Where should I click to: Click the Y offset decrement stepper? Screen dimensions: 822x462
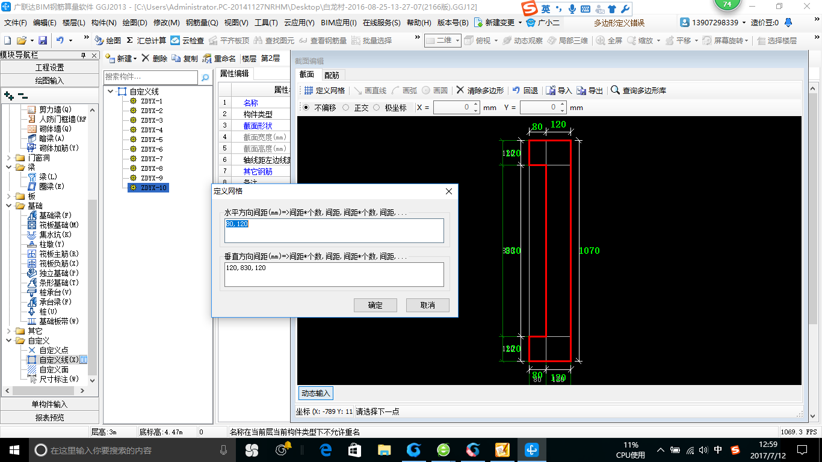tap(563, 111)
